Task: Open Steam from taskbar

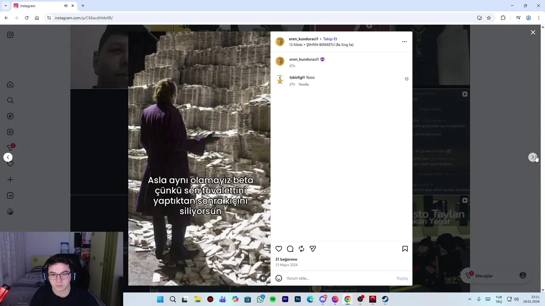Action: pos(385,300)
